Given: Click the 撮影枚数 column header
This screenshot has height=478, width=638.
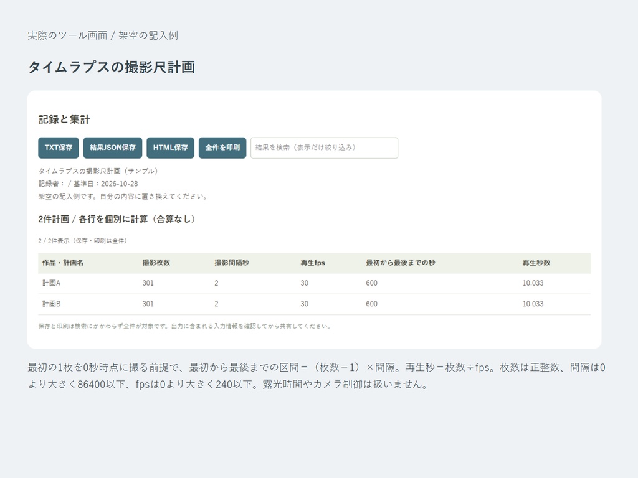Looking at the screenshot, I should tap(156, 263).
